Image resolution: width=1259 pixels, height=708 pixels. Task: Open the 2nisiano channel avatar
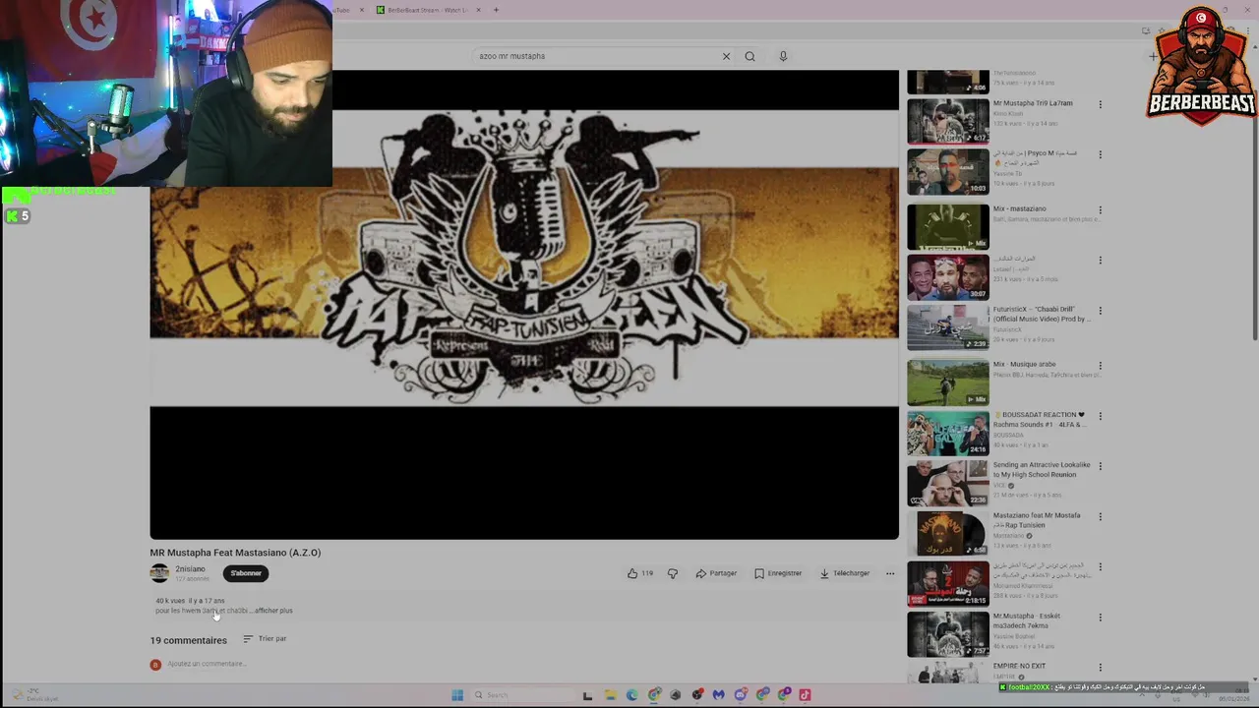click(x=159, y=573)
